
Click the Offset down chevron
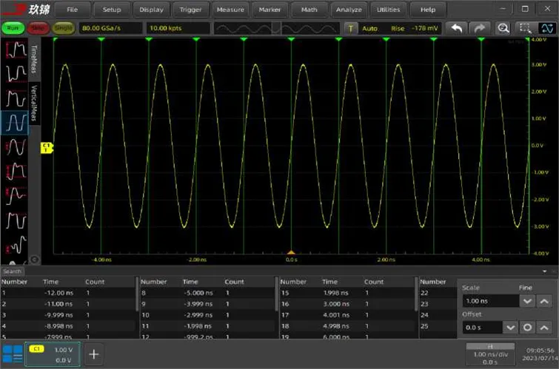click(511, 327)
